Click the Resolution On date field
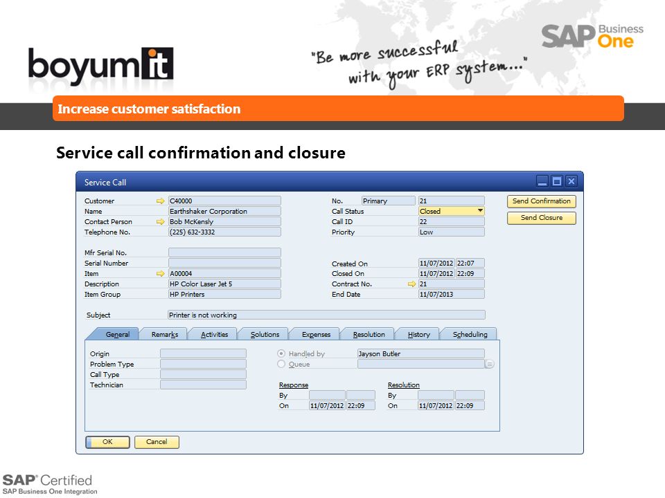The width and height of the screenshot is (665, 498). point(436,405)
